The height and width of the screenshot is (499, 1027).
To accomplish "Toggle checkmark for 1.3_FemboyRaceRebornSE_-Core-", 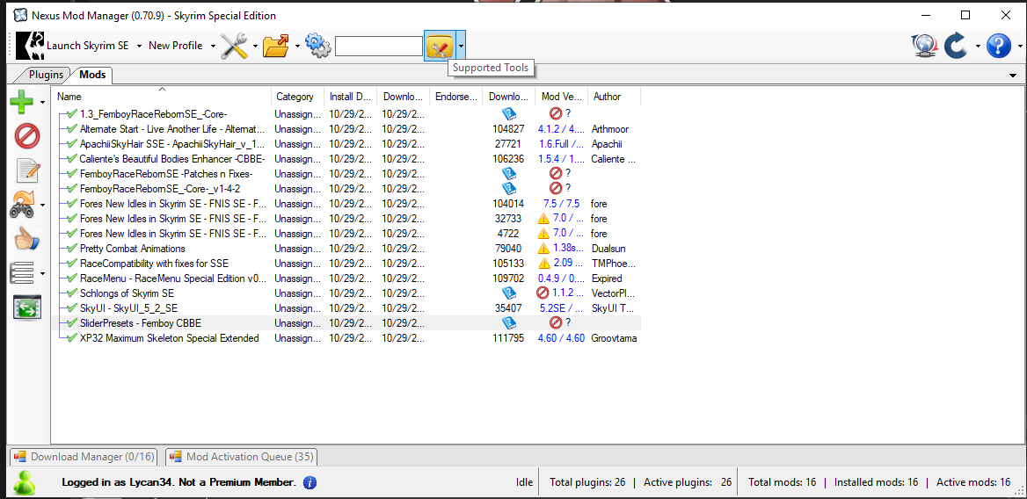I will pos(72,114).
